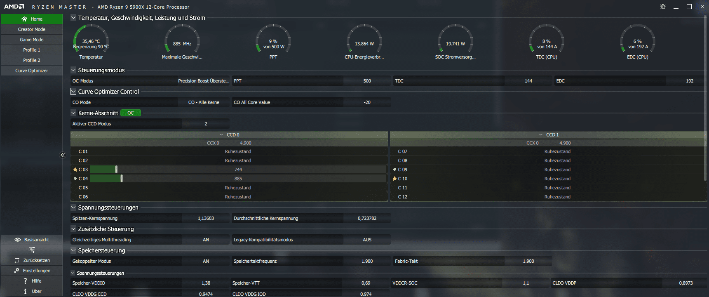Toggle Gleichzeitiges Multithreading AN value
Viewport: 709px width, 297px height.
(x=206, y=240)
